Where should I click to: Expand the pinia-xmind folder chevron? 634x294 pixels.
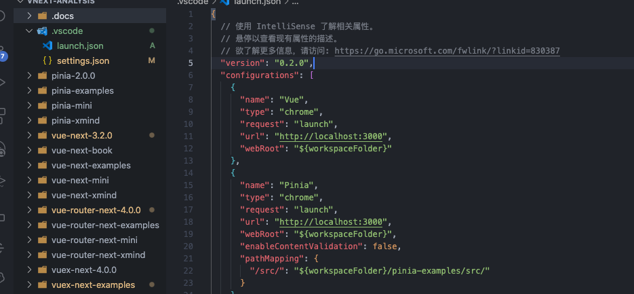tap(29, 121)
